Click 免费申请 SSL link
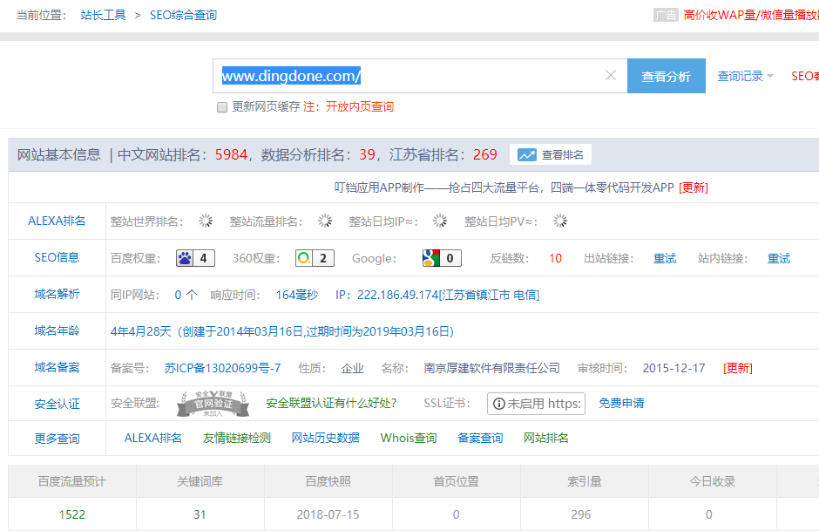The width and height of the screenshot is (819, 531). point(621,404)
